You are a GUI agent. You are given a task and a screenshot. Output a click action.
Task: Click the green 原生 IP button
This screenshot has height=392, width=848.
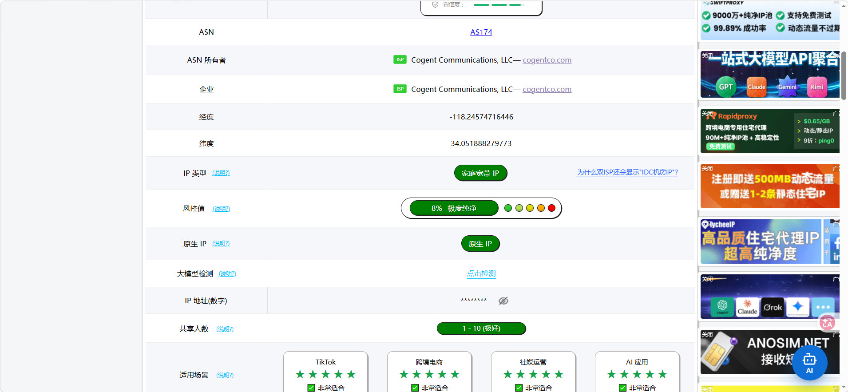tap(480, 244)
